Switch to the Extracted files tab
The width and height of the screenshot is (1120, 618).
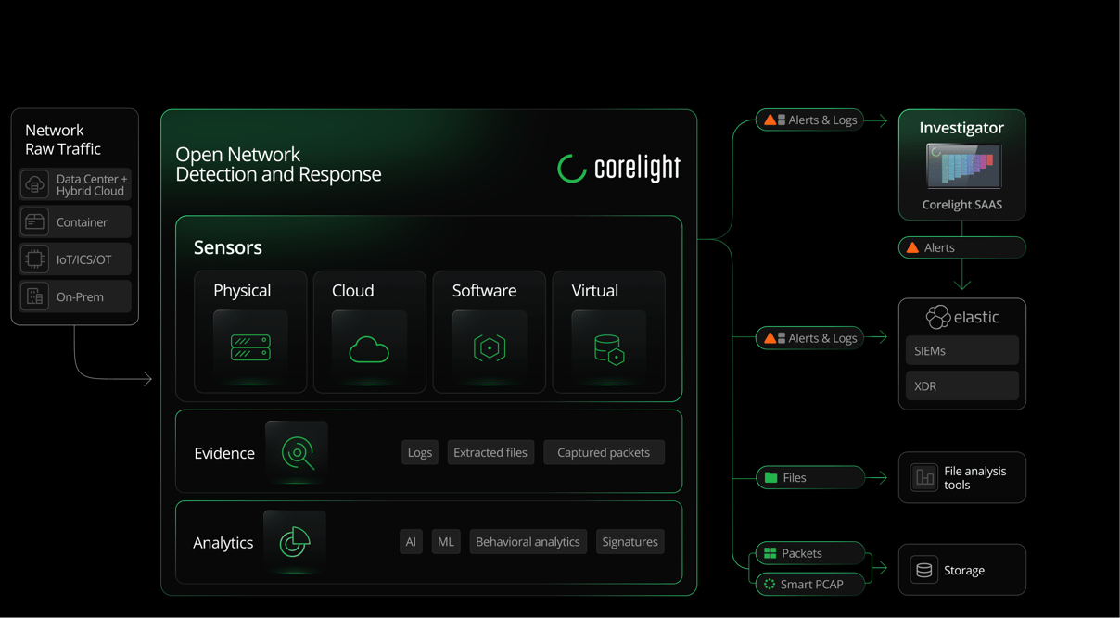click(x=490, y=452)
